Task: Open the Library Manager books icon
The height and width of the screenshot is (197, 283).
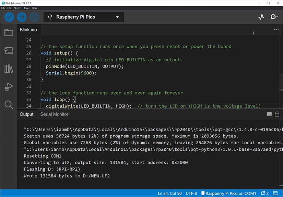Action: click(x=9, y=69)
